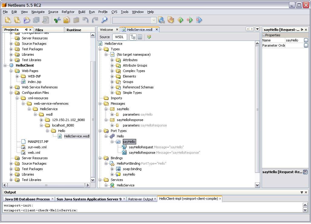Toggle the tree view button

[133, 37]
